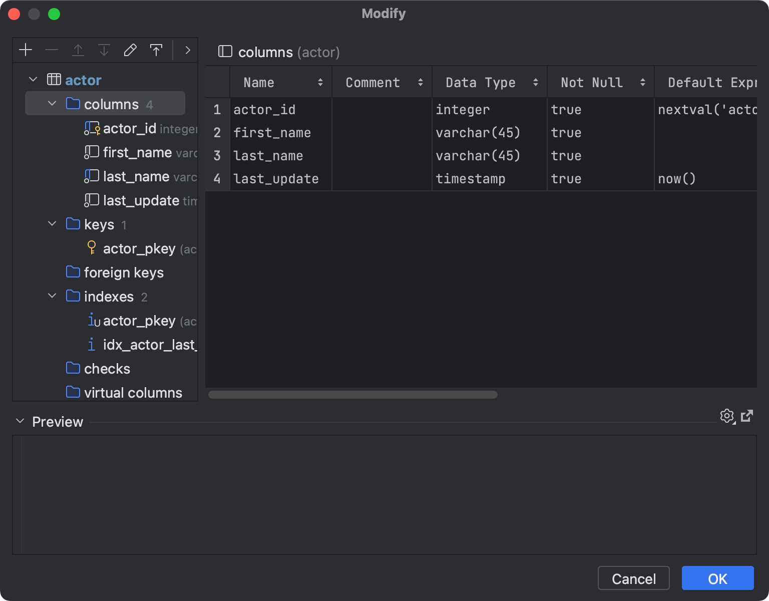The height and width of the screenshot is (601, 769).
Task: Click the idx_actor_last index icon
Action: tap(92, 345)
